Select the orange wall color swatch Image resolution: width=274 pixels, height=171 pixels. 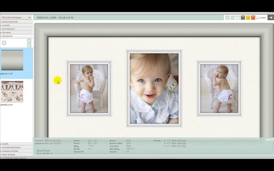click(x=253, y=18)
